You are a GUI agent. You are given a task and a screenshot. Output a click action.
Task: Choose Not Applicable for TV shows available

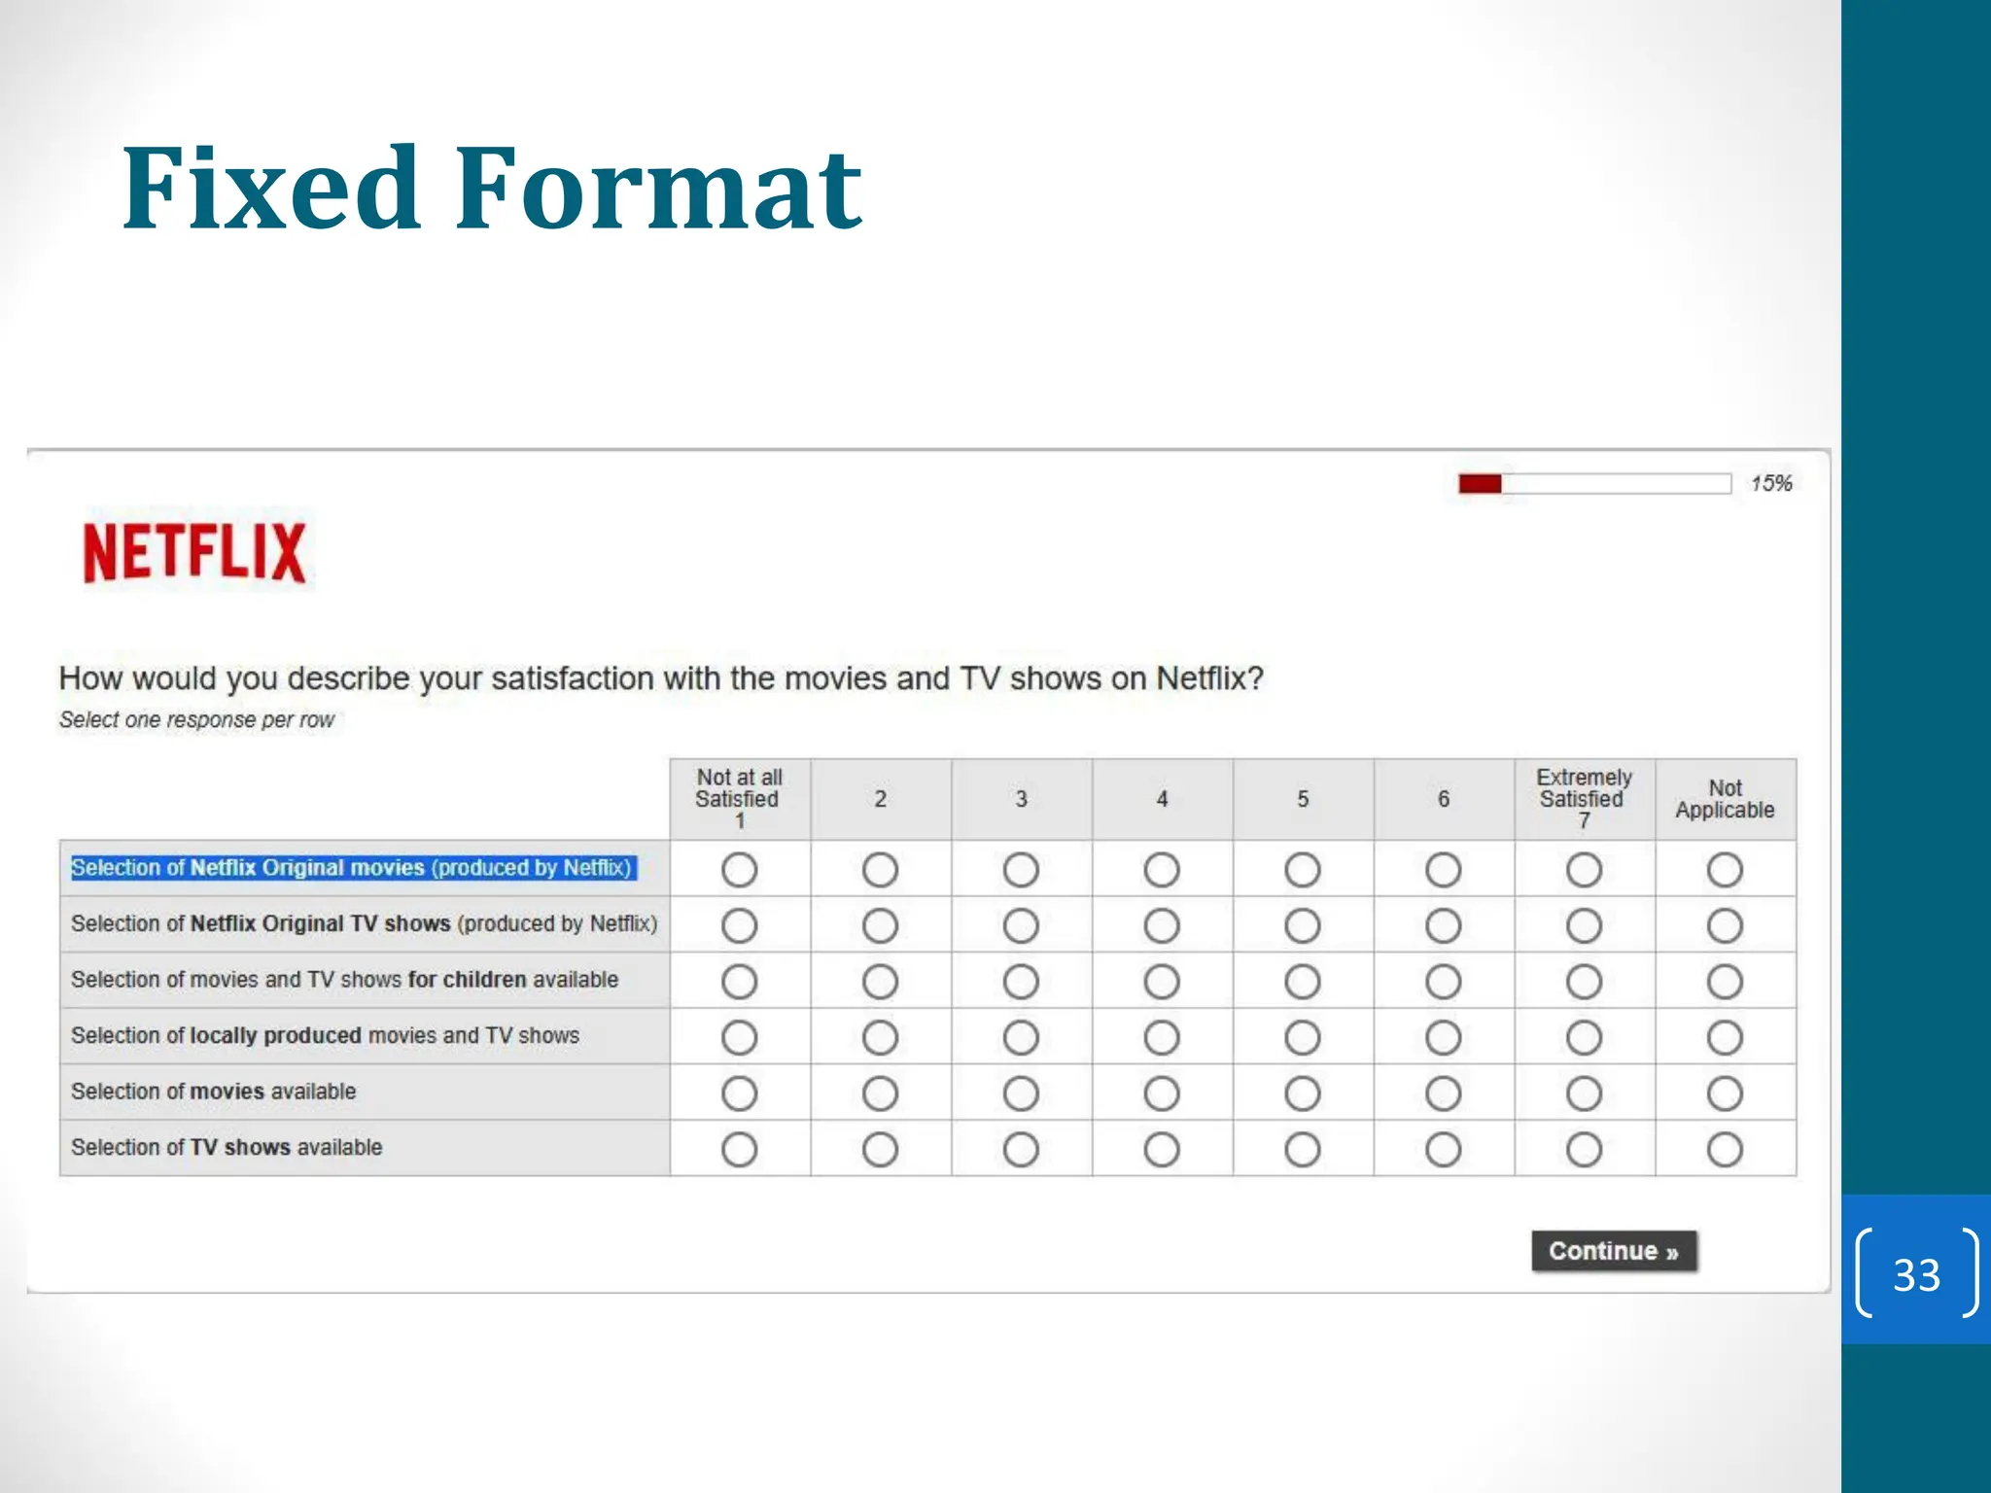click(1725, 1150)
